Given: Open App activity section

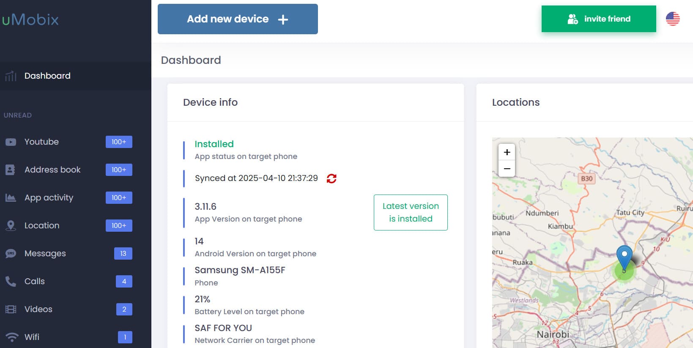Looking at the screenshot, I should pyautogui.click(x=49, y=197).
